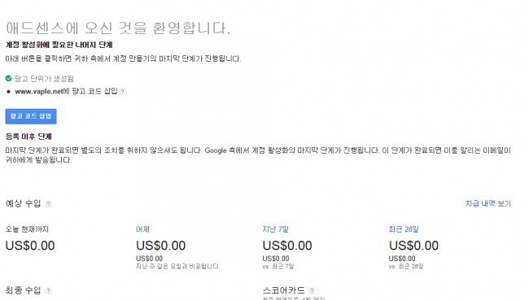This screenshot has height=300, width=529.
Task: Click the www.vaple.net site name
Action: (39, 91)
